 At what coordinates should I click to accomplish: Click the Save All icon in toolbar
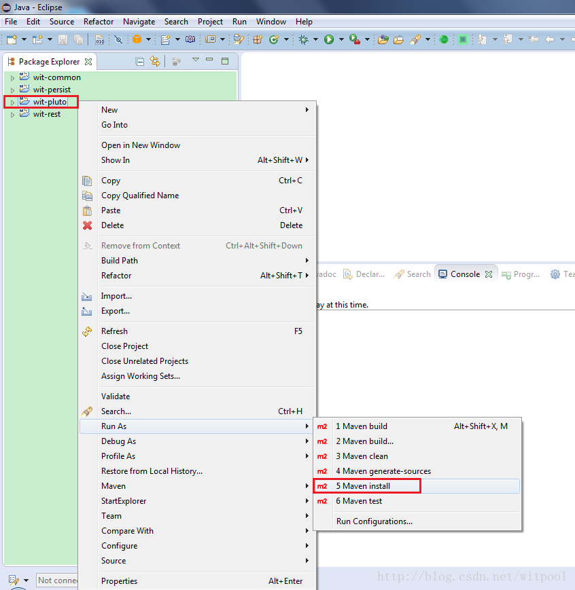pos(79,39)
